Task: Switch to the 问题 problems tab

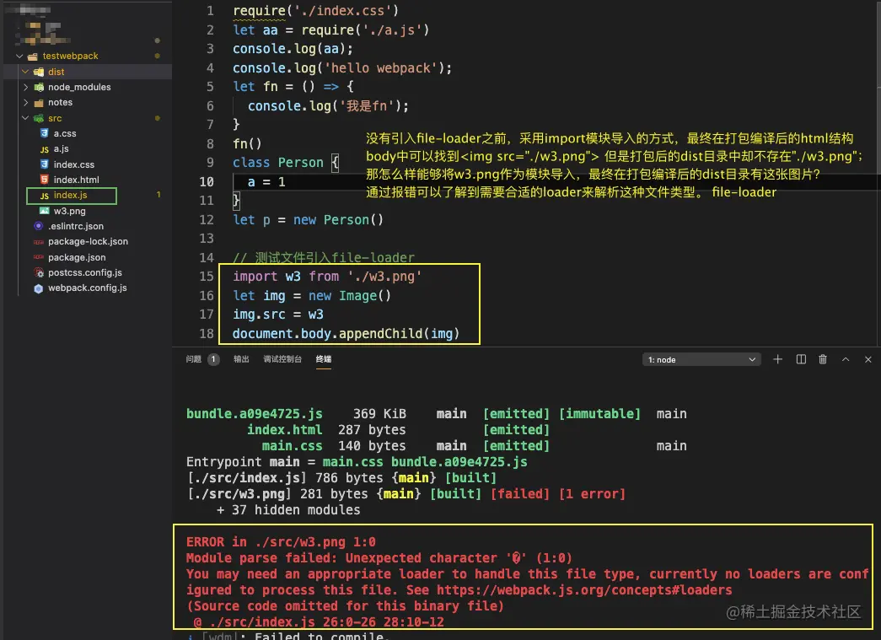Action: tap(193, 359)
